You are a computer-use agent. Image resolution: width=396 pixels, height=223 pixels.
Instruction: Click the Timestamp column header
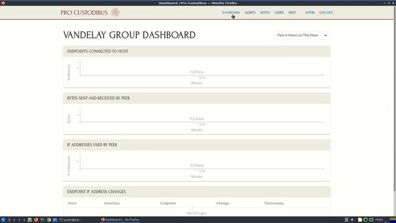(x=273, y=203)
